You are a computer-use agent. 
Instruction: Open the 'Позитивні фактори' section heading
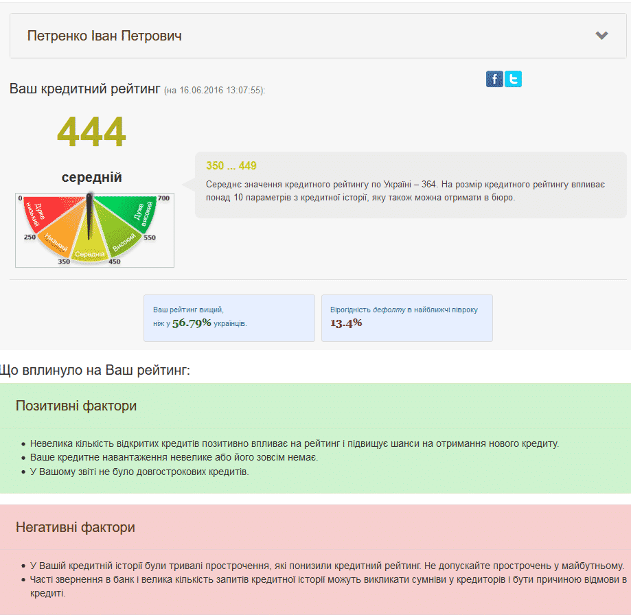[76, 406]
